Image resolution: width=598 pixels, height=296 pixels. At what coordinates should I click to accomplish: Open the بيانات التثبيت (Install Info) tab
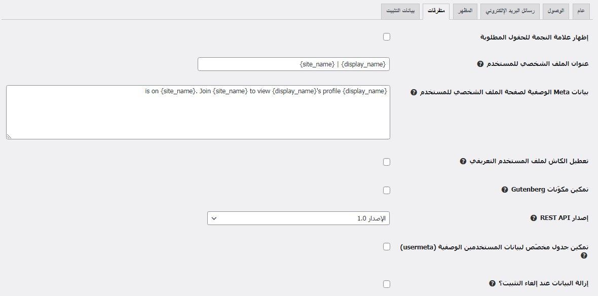[400, 11]
